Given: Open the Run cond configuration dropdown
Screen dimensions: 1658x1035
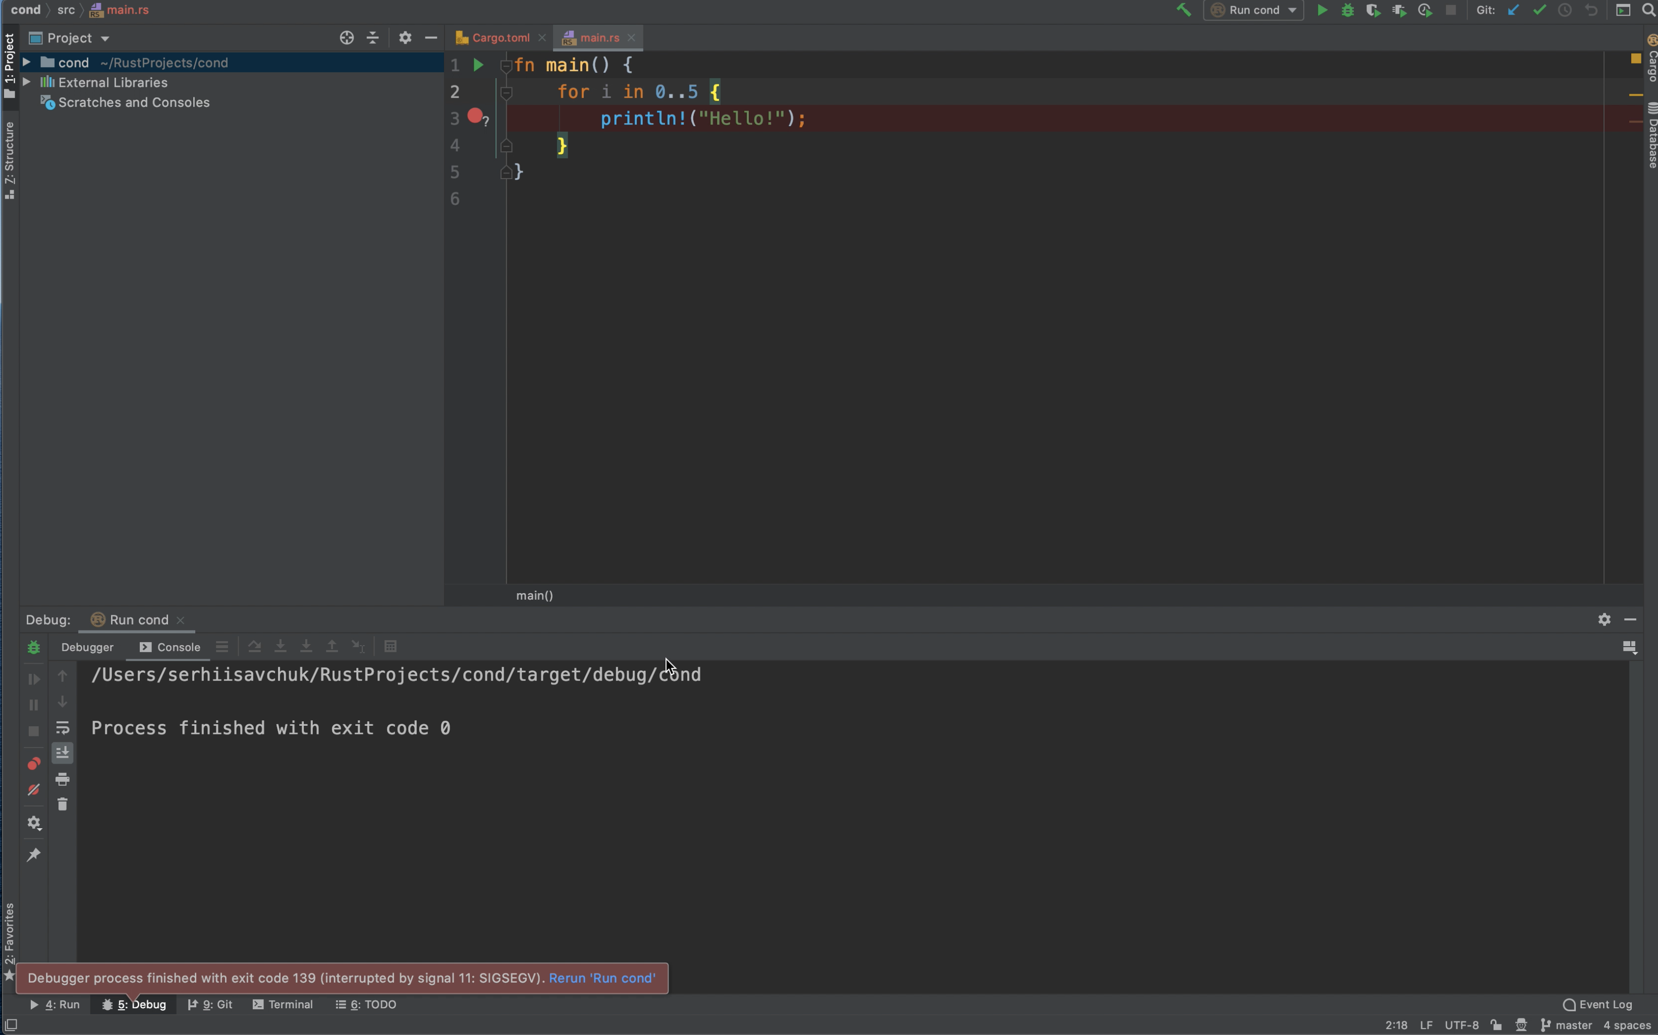Looking at the screenshot, I should [x=1254, y=10].
